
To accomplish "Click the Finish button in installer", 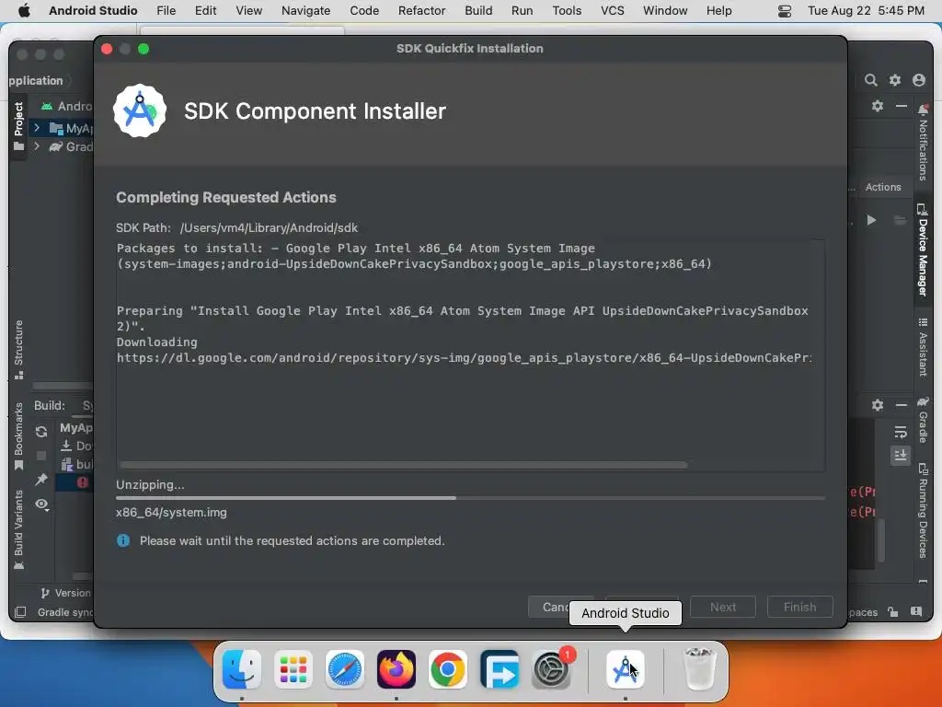I will click(799, 607).
